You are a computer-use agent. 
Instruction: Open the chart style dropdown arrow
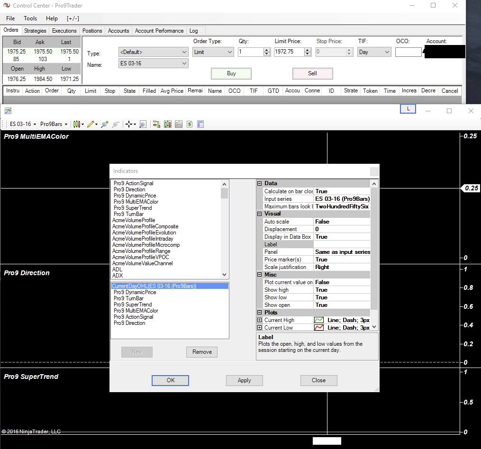[82, 125]
